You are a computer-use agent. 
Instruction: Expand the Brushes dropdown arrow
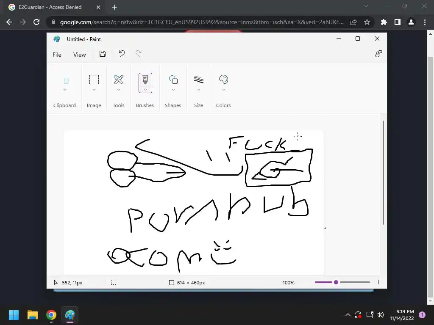[x=145, y=90]
